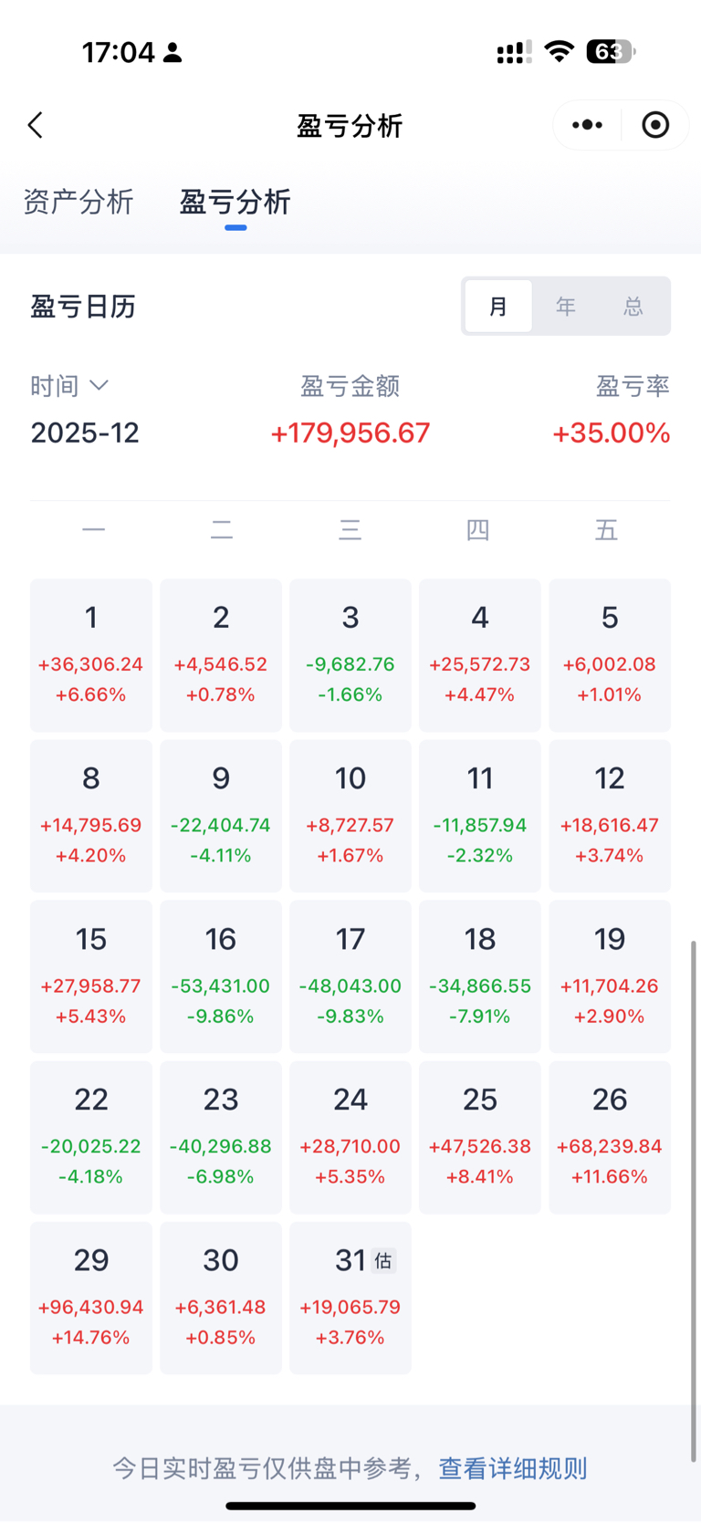Viewport: 701px width, 1523px height.
Task: Tap the monthly total +179,956.67 amount
Action: (350, 433)
